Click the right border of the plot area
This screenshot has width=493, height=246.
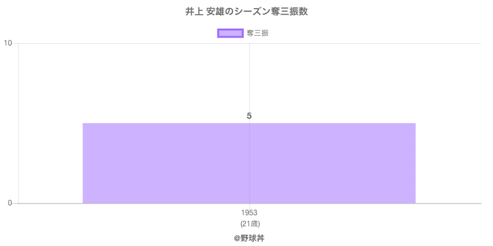click(481, 123)
